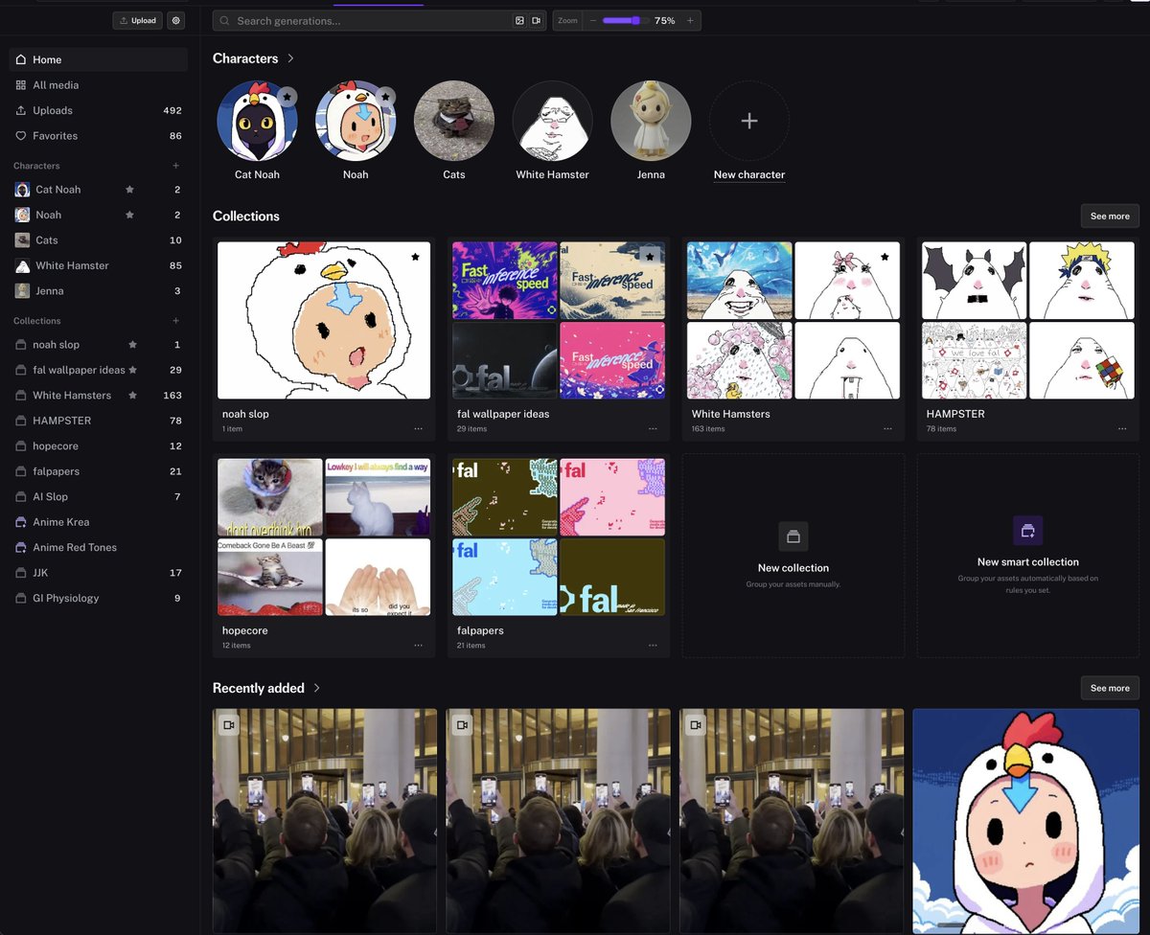Image resolution: width=1150 pixels, height=935 pixels.
Task: Toggle star for Noah in sidebar
Action: coord(129,215)
